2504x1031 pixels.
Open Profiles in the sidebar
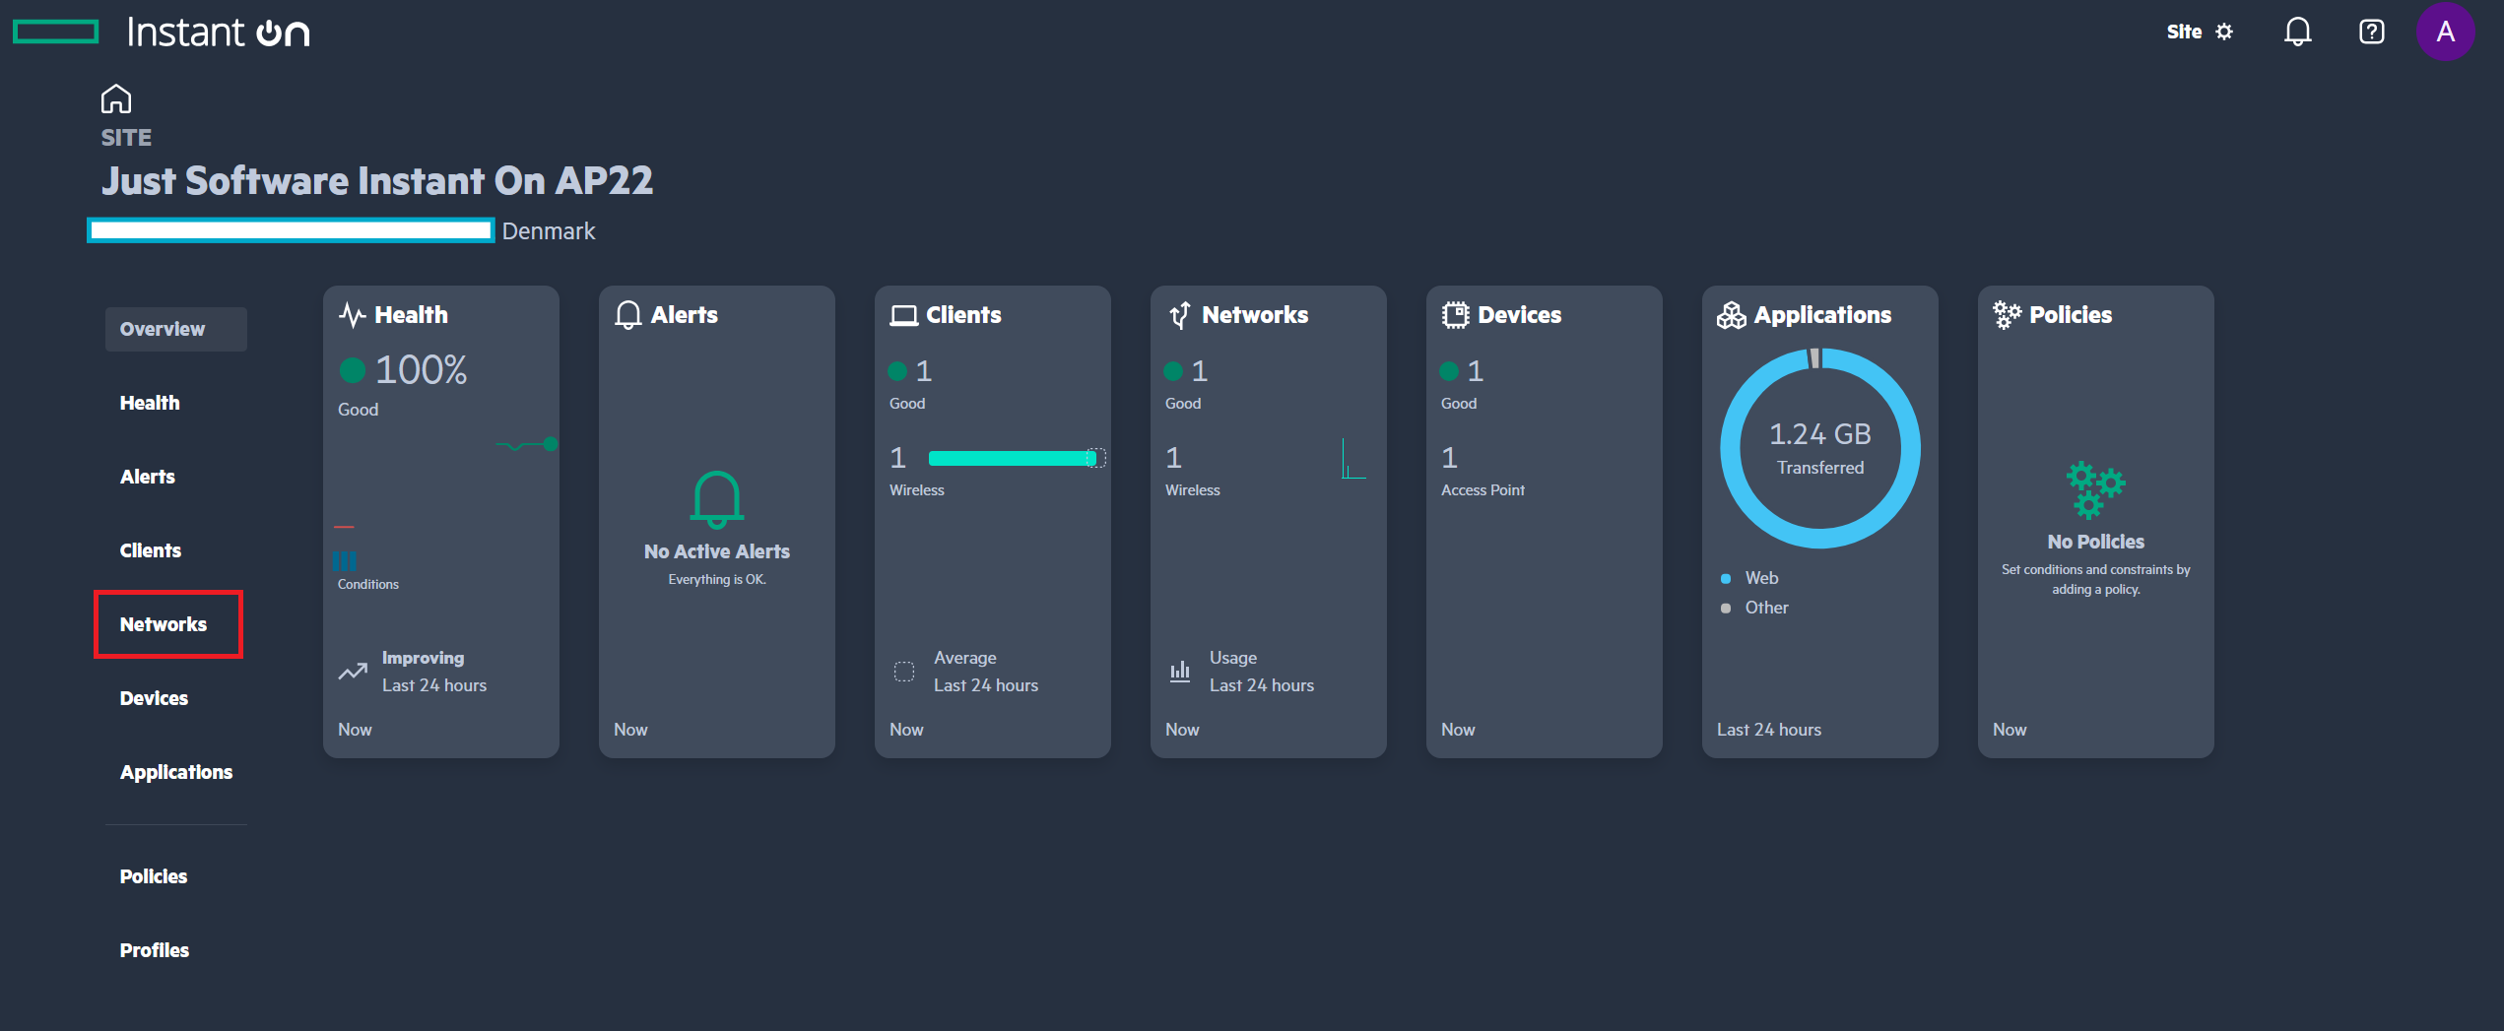pos(155,950)
